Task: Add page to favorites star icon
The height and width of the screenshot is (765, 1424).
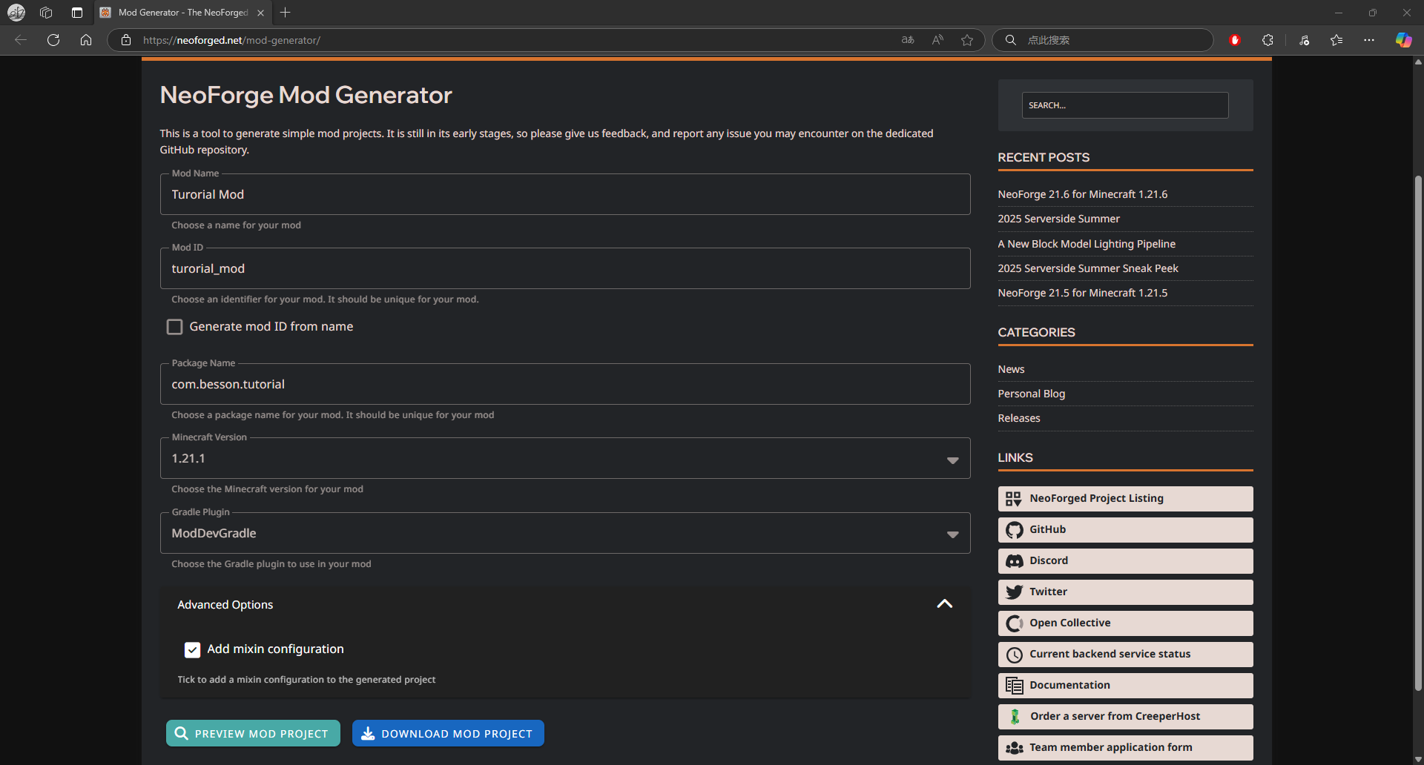Action: point(967,40)
